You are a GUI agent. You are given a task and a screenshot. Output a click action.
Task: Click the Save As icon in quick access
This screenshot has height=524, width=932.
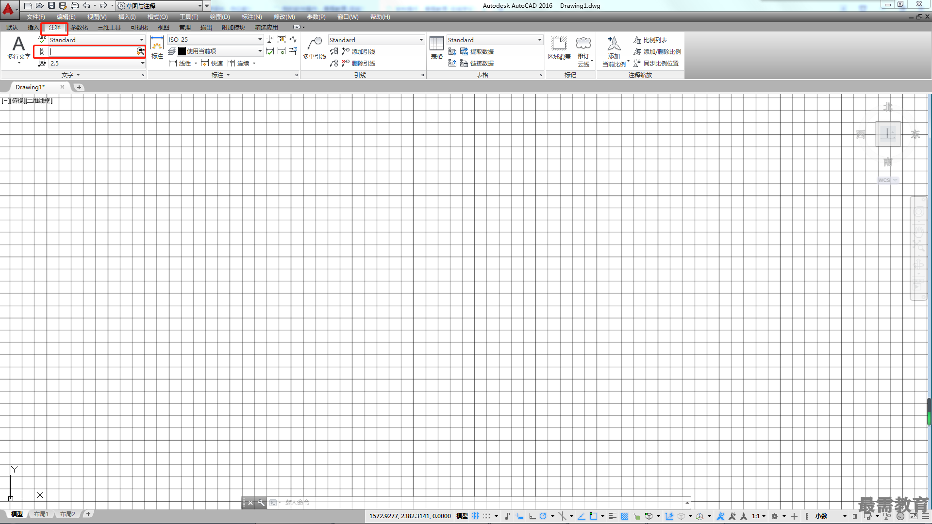63,6
